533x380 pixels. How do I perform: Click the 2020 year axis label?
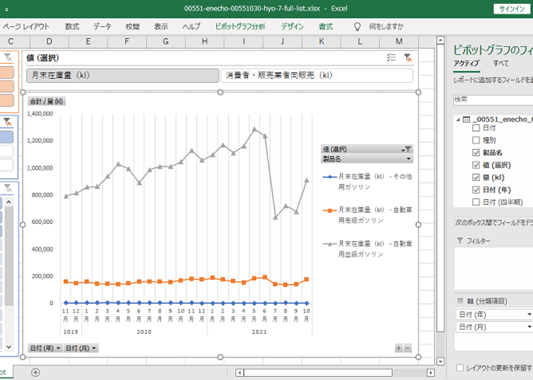[x=144, y=332]
